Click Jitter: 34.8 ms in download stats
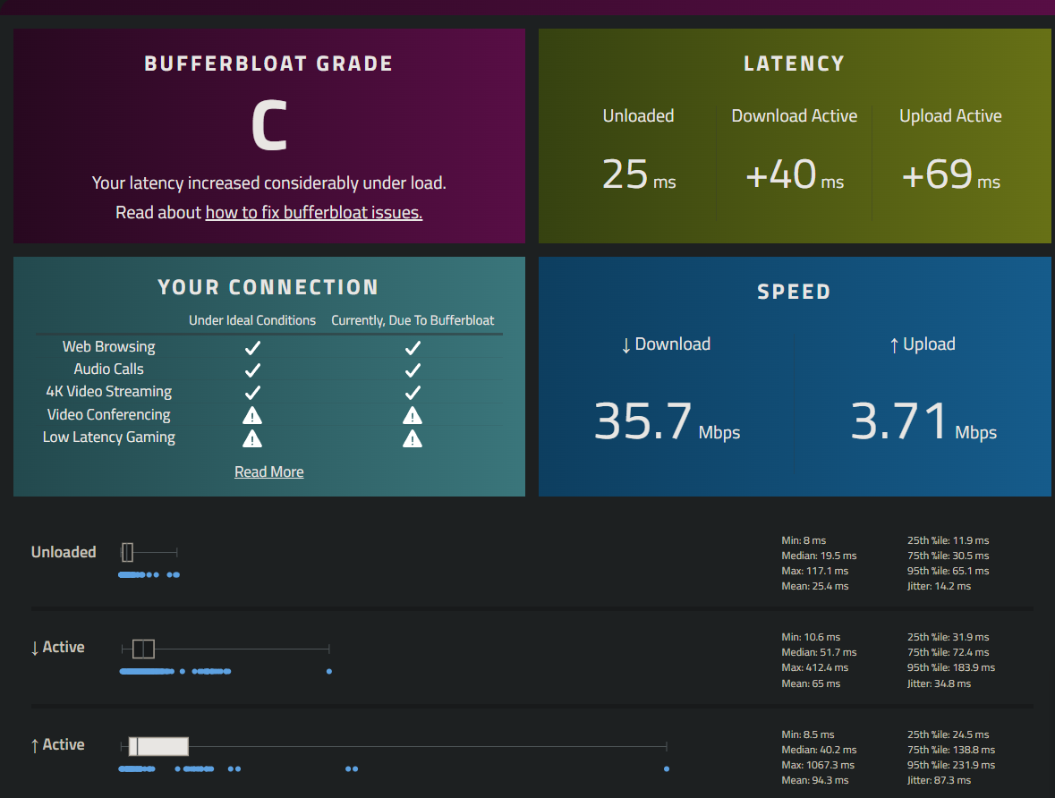 (x=940, y=683)
